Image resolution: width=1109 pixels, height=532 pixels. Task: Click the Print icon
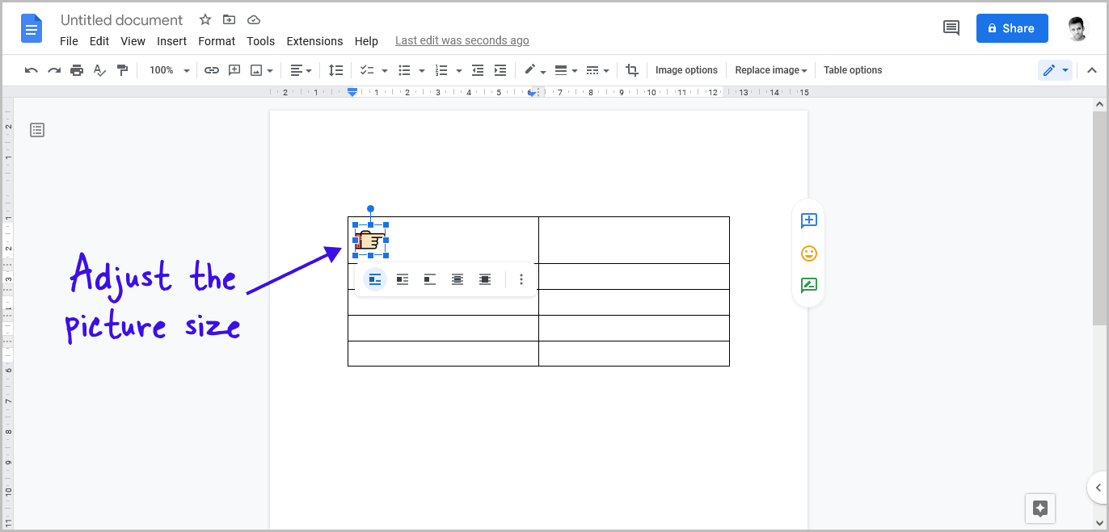coord(77,70)
